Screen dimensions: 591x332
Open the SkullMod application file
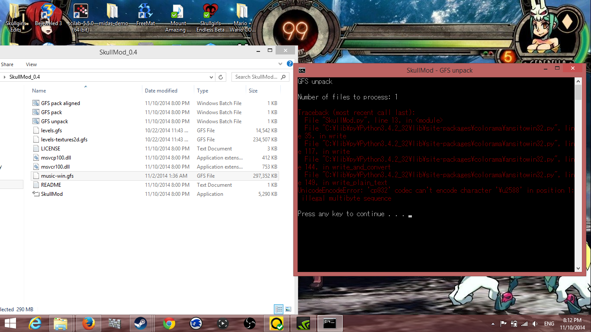click(51, 194)
